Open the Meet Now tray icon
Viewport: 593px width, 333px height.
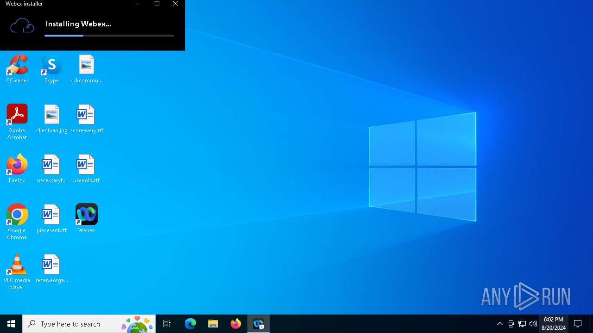511,324
